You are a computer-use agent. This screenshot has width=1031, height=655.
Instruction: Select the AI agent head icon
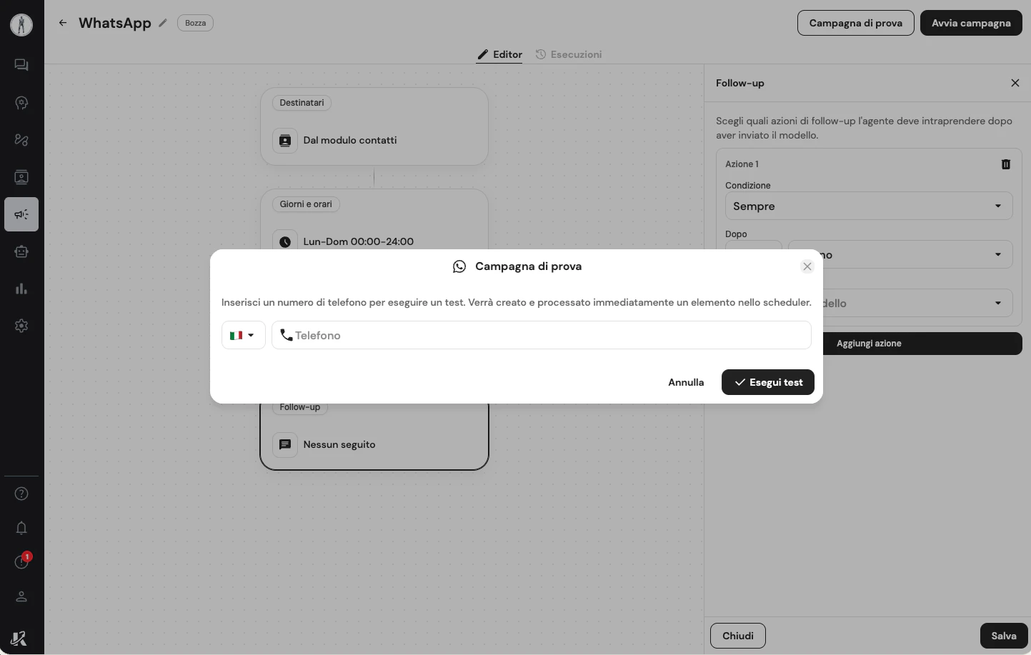coord(21,102)
